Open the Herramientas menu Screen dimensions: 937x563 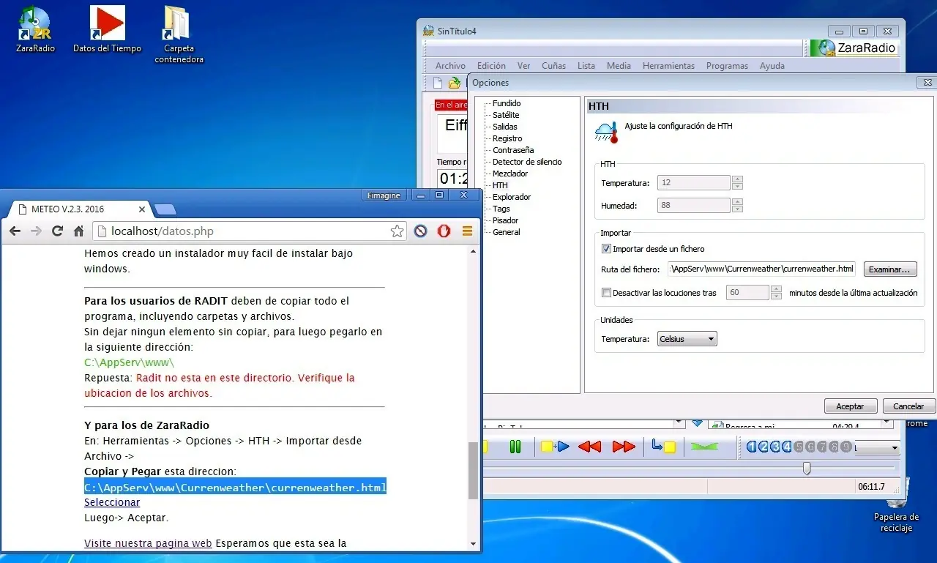pos(668,66)
